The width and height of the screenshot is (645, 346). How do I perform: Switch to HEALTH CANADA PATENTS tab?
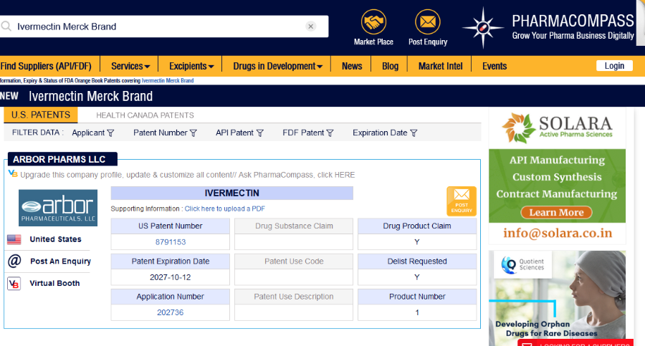[x=145, y=115]
